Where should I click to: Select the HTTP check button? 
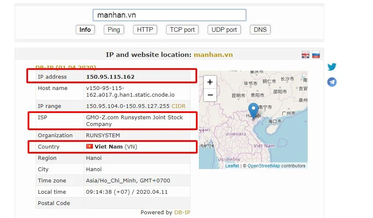pyautogui.click(x=145, y=30)
